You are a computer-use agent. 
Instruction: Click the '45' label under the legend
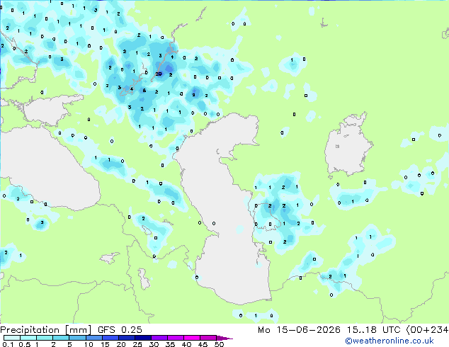coord(203,344)
